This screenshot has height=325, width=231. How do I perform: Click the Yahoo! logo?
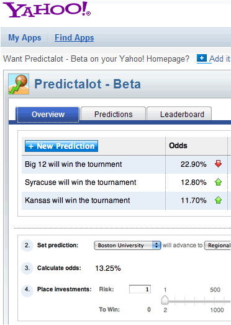click(47, 9)
